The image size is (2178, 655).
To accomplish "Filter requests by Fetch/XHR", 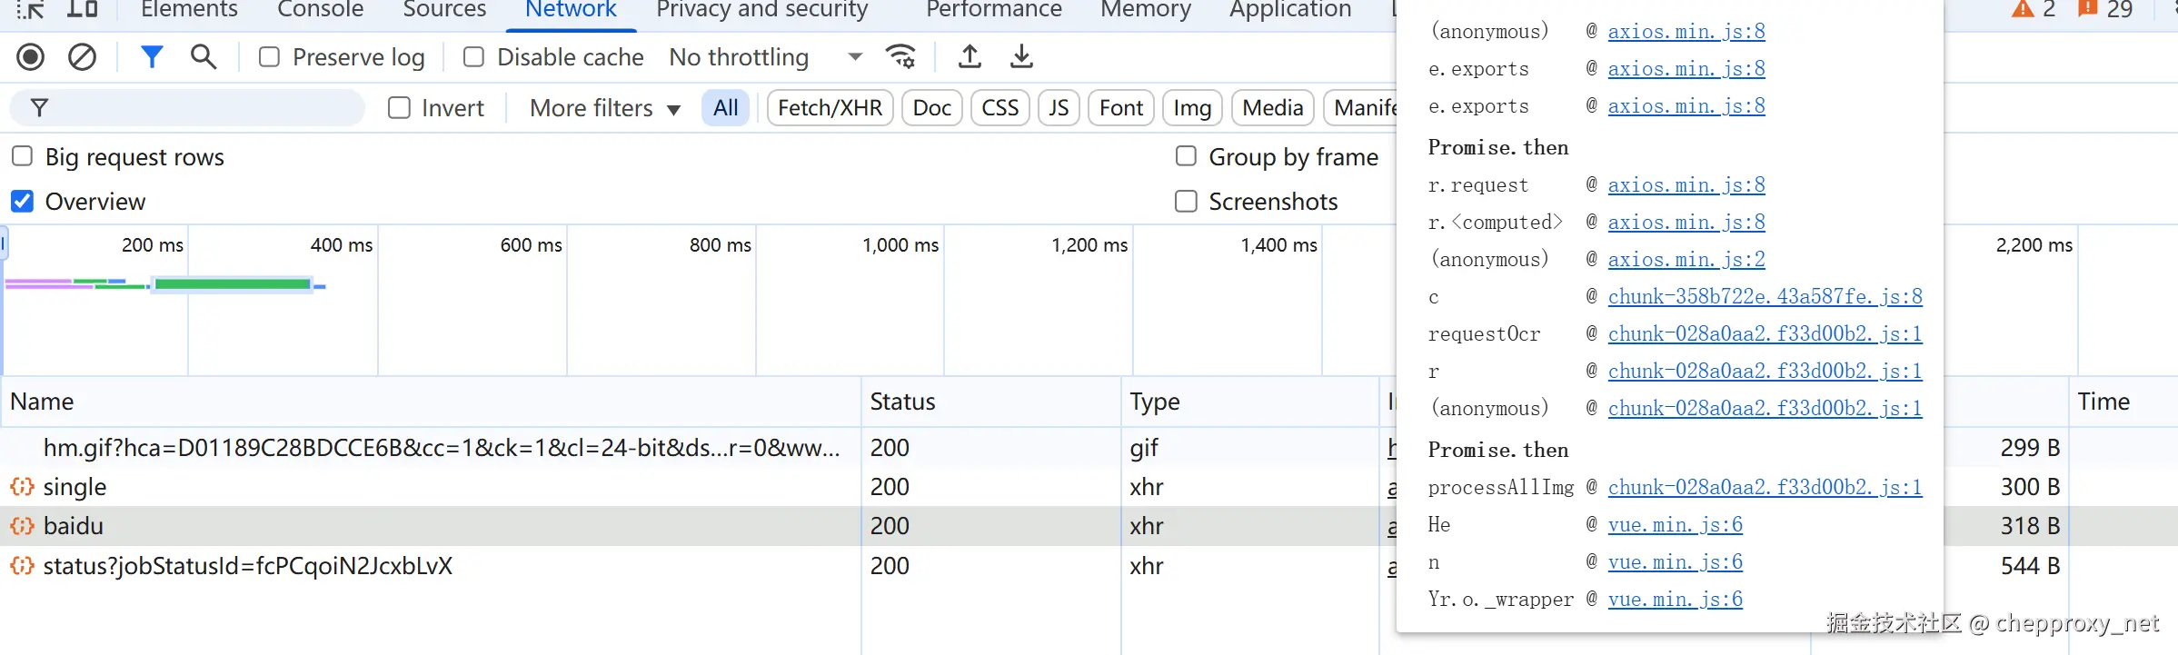I will point(830,108).
